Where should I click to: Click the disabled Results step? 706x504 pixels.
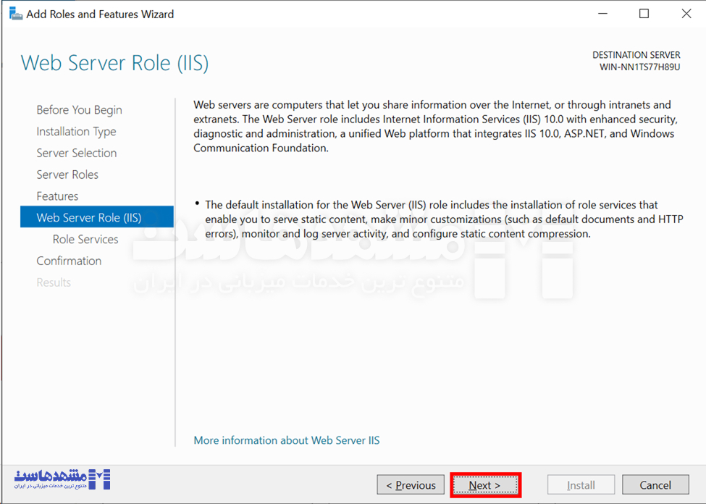54,282
